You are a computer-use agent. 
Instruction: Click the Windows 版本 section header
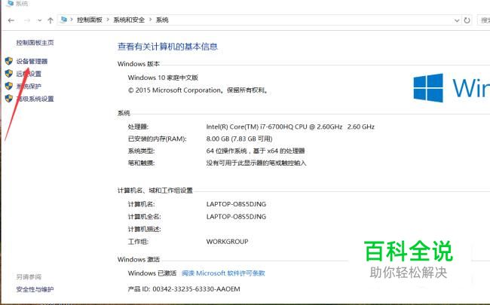139,64
